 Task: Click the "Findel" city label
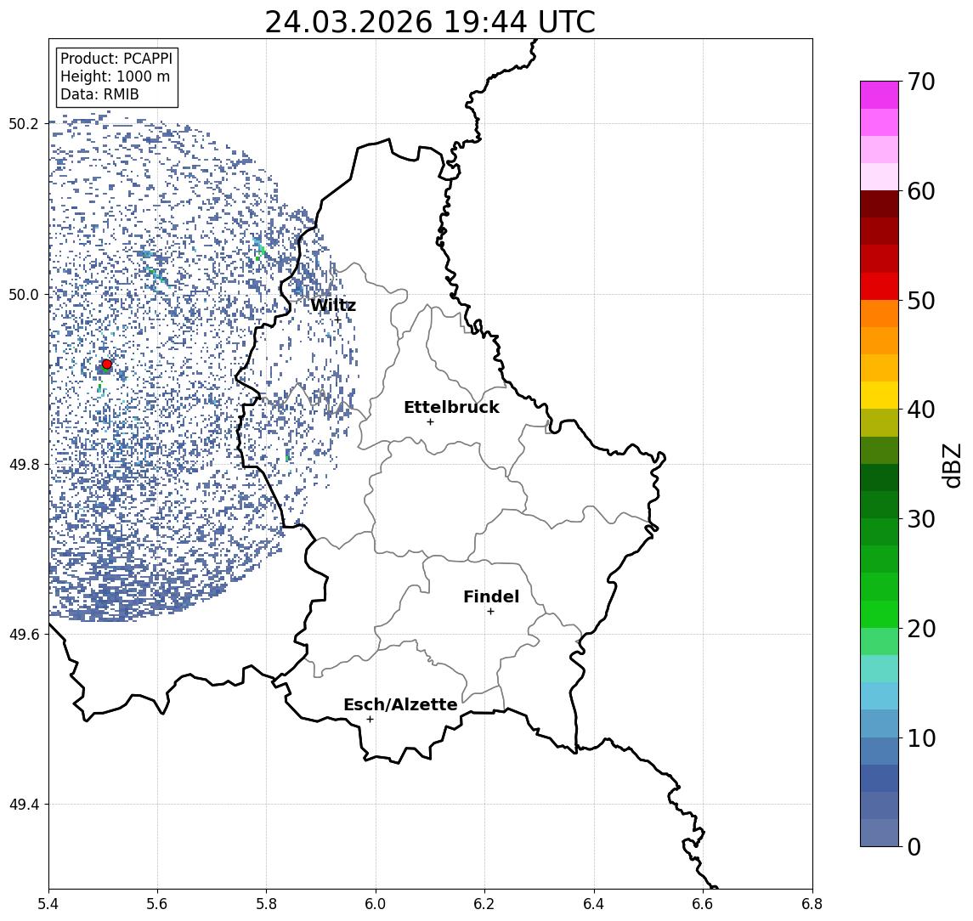491,596
